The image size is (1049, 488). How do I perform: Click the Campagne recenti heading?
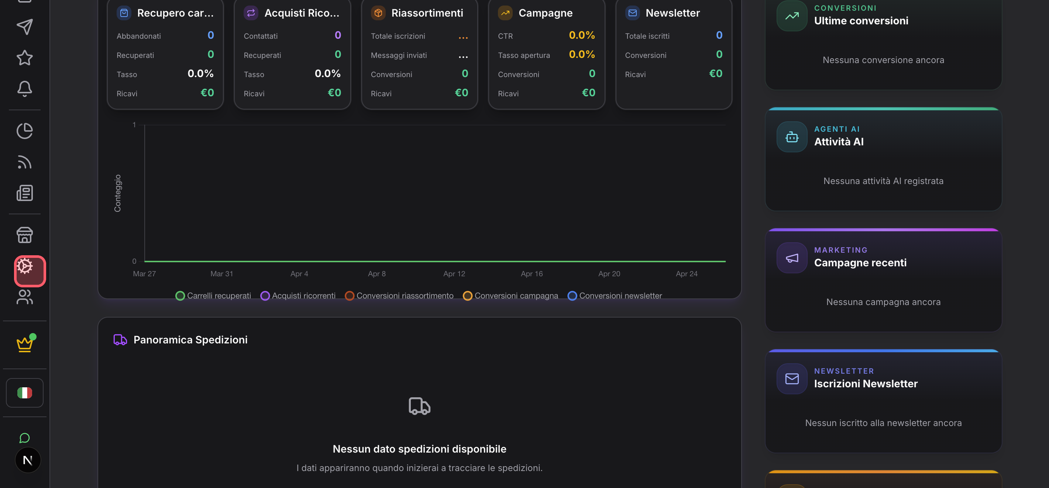point(860,263)
